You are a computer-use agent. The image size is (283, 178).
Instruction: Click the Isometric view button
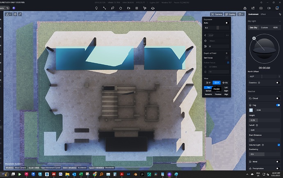coord(208,94)
